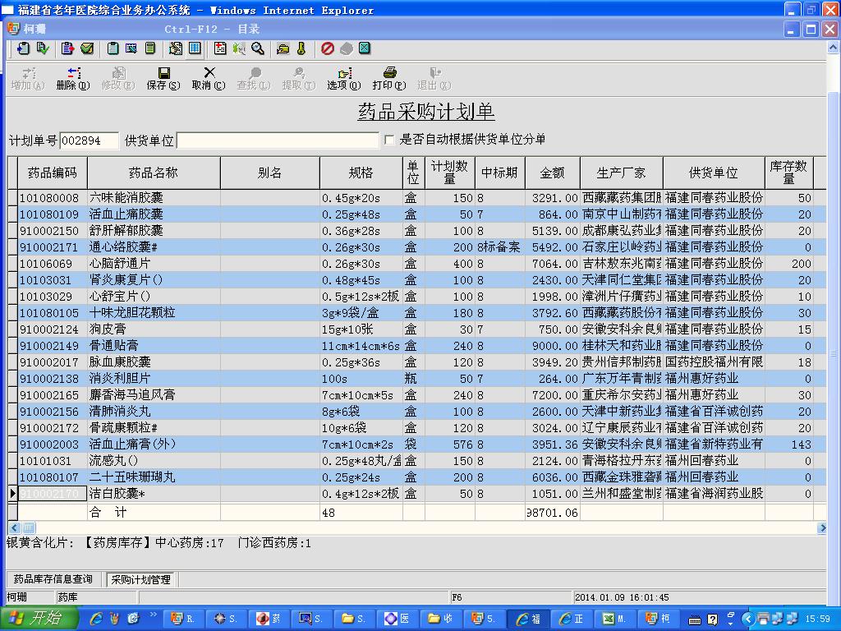This screenshot has width=841, height=631.
Task: Select the 洁白胶囊* cell
Action: (154, 494)
